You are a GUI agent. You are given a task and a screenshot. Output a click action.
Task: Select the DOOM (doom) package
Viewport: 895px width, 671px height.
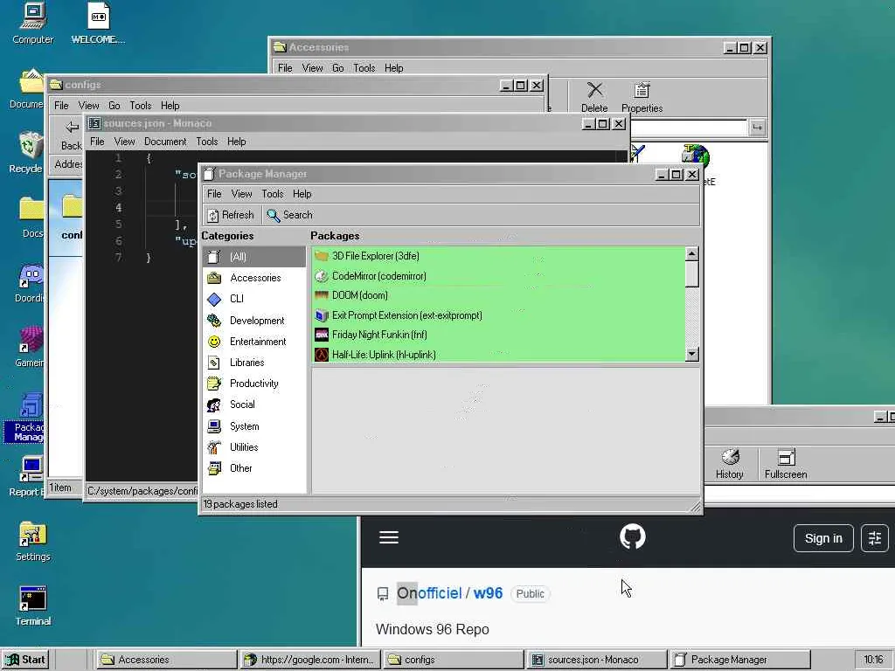[x=499, y=295]
